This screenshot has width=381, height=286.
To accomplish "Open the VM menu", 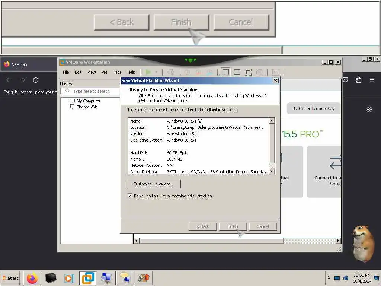I will [x=104, y=72].
